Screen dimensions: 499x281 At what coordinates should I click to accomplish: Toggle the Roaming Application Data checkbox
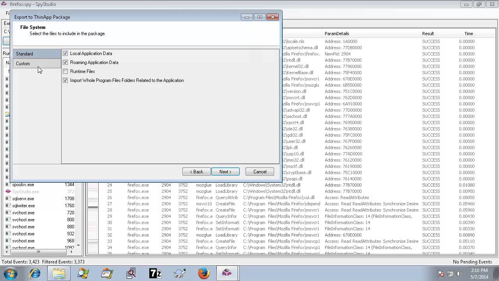65,62
